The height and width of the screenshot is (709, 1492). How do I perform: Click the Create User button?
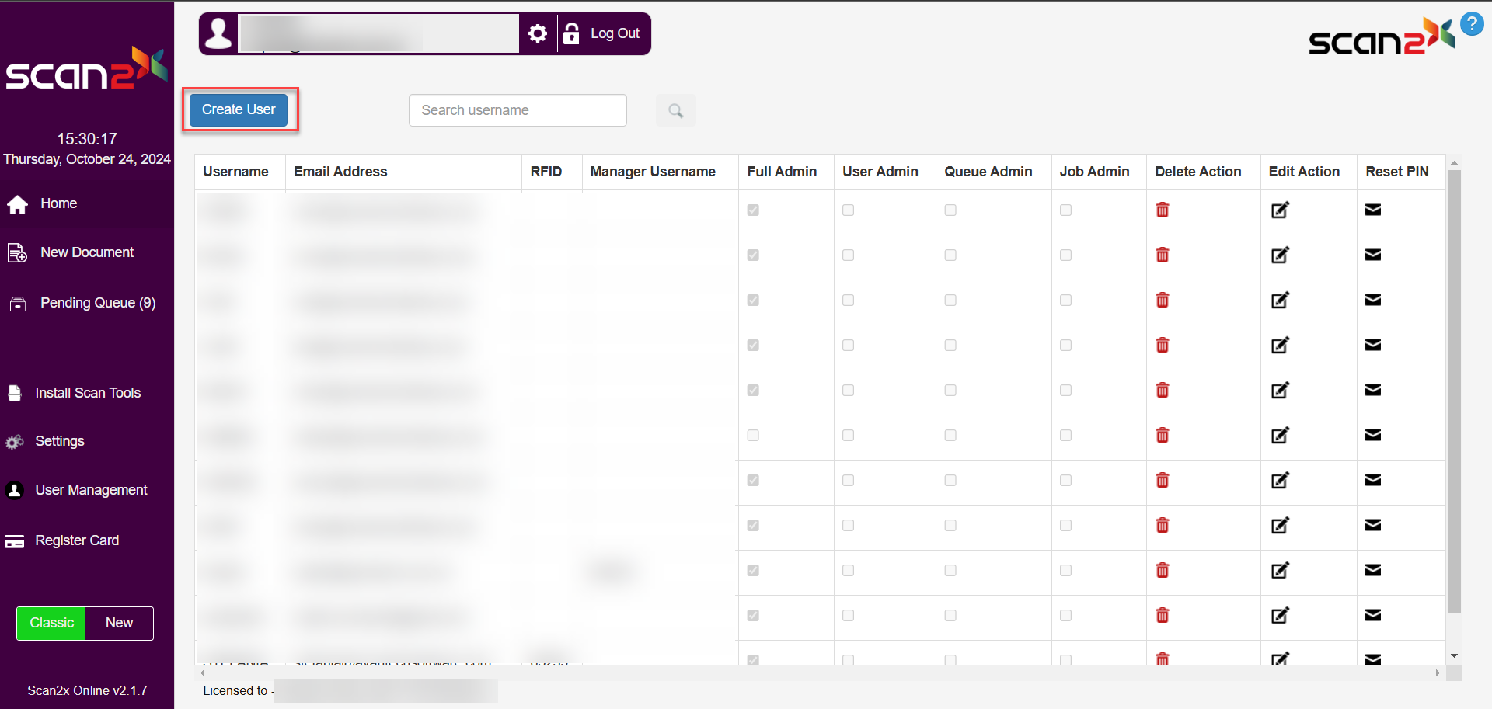(x=239, y=109)
